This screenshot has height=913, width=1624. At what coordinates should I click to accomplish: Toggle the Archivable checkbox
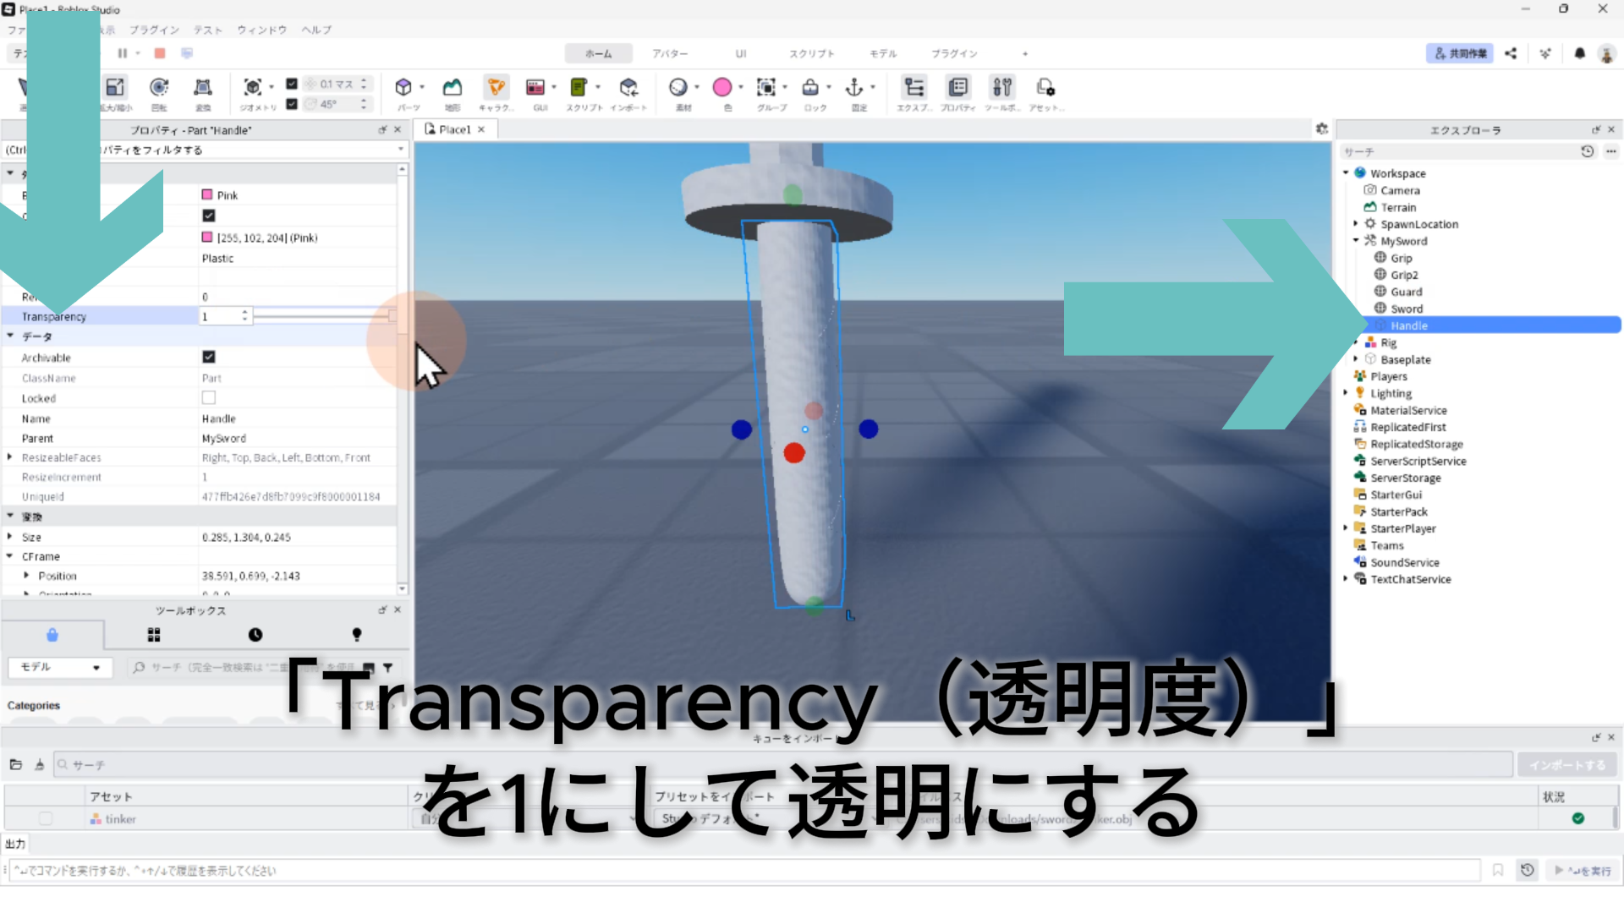(x=209, y=357)
